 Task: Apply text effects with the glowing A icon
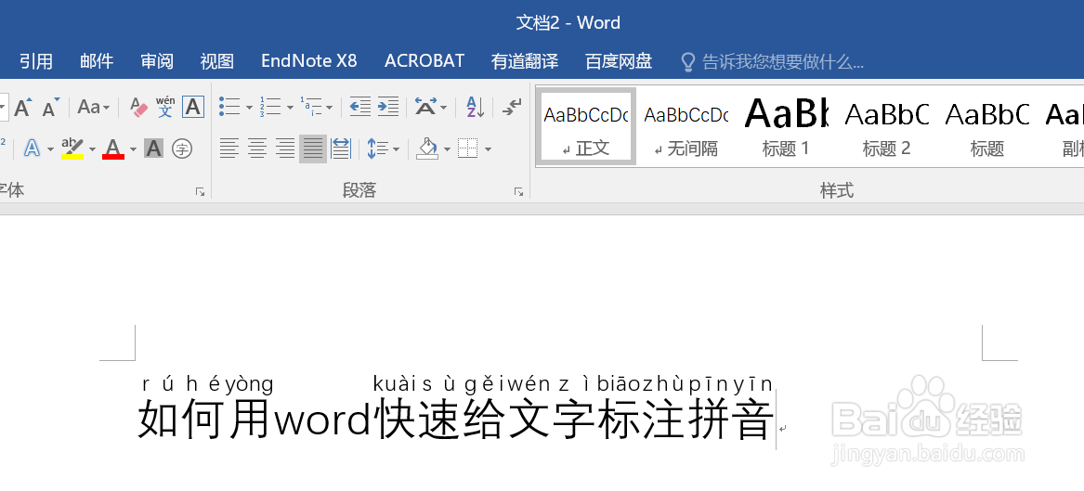[x=32, y=148]
